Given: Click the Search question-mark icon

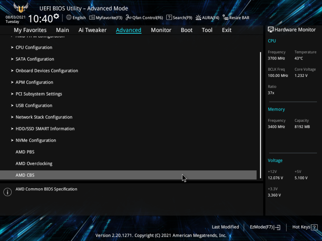Looking at the screenshot, I should (169, 17).
